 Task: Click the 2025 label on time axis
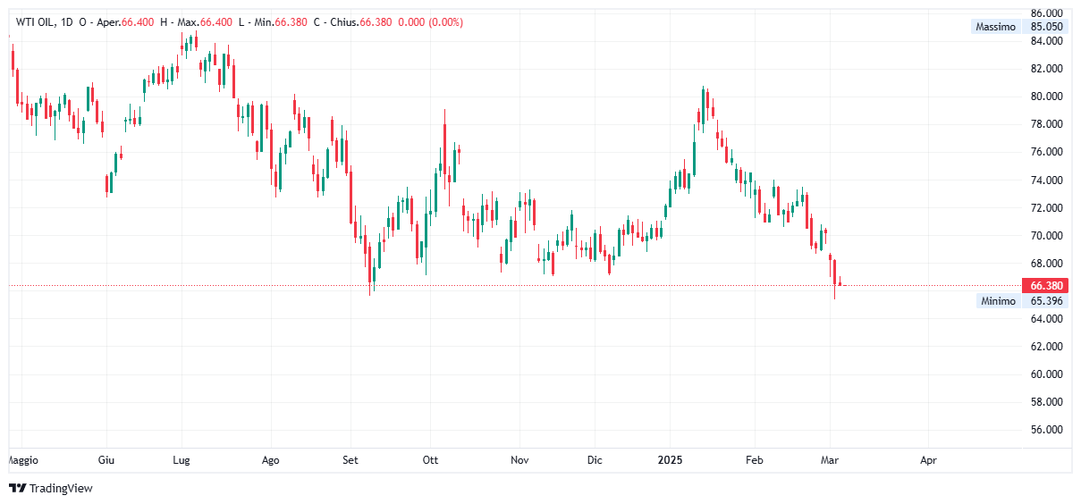tap(670, 460)
